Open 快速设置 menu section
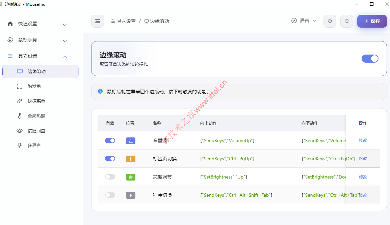Image resolution: width=390 pixels, height=225 pixels. pyautogui.click(x=40, y=24)
